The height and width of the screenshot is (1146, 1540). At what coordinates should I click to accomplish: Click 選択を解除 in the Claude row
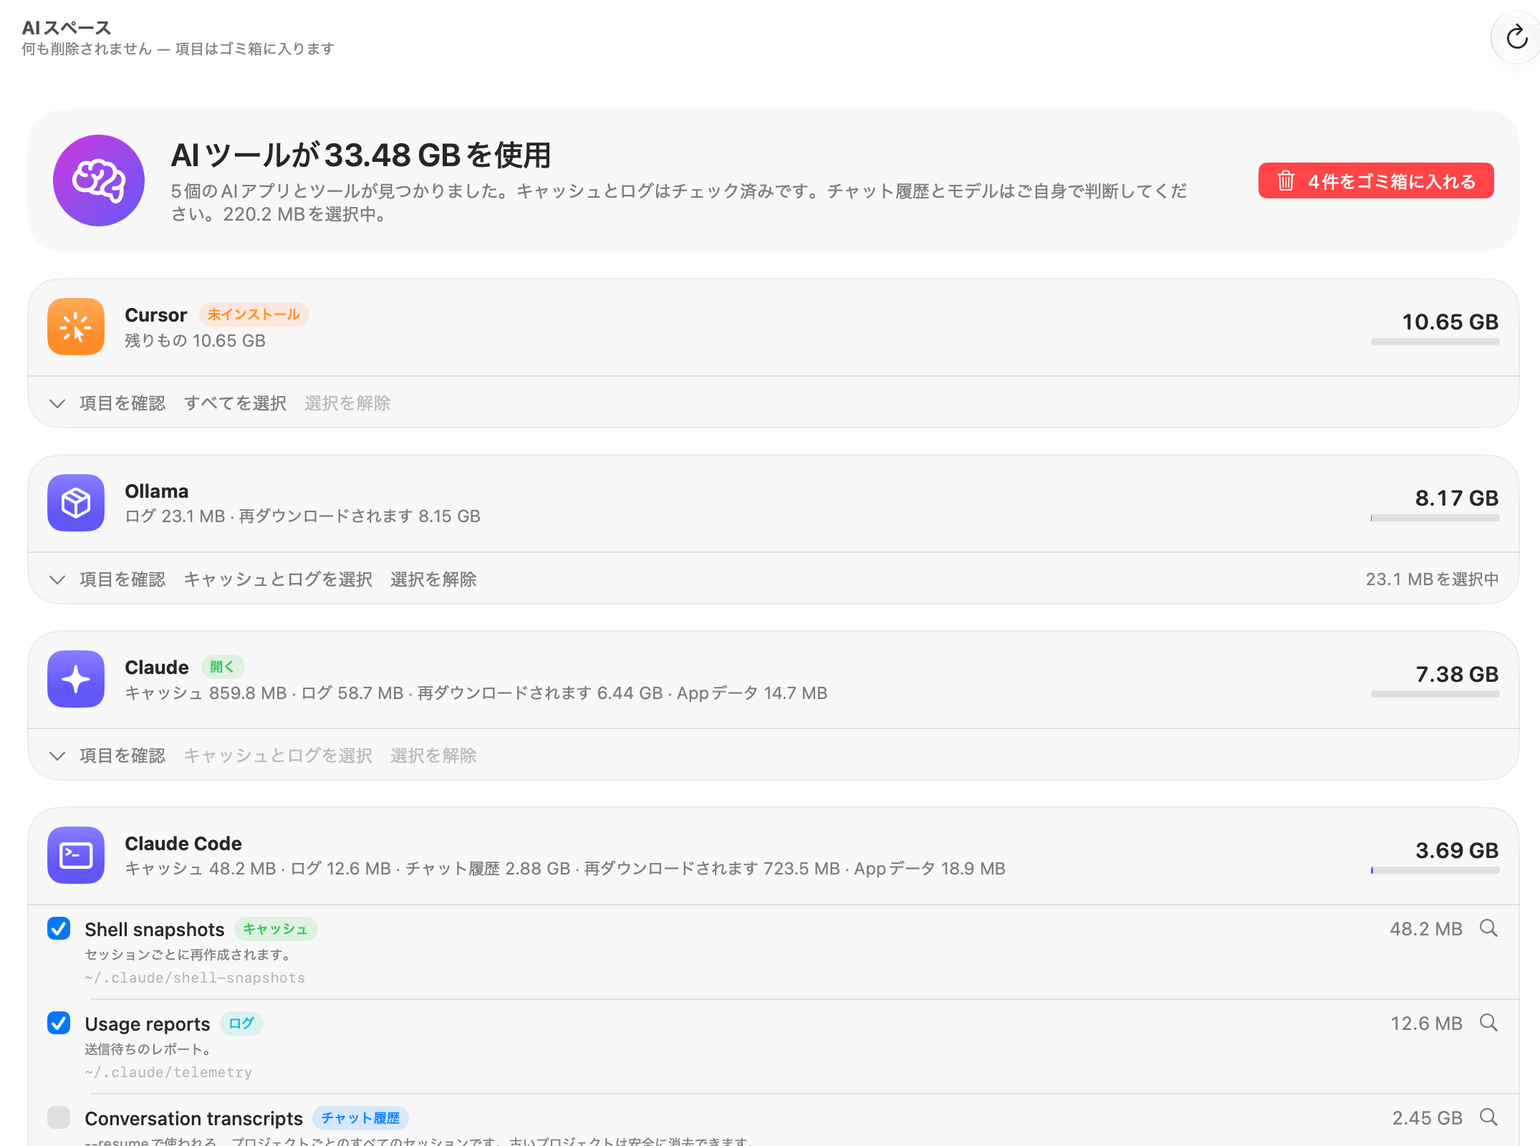433,756
